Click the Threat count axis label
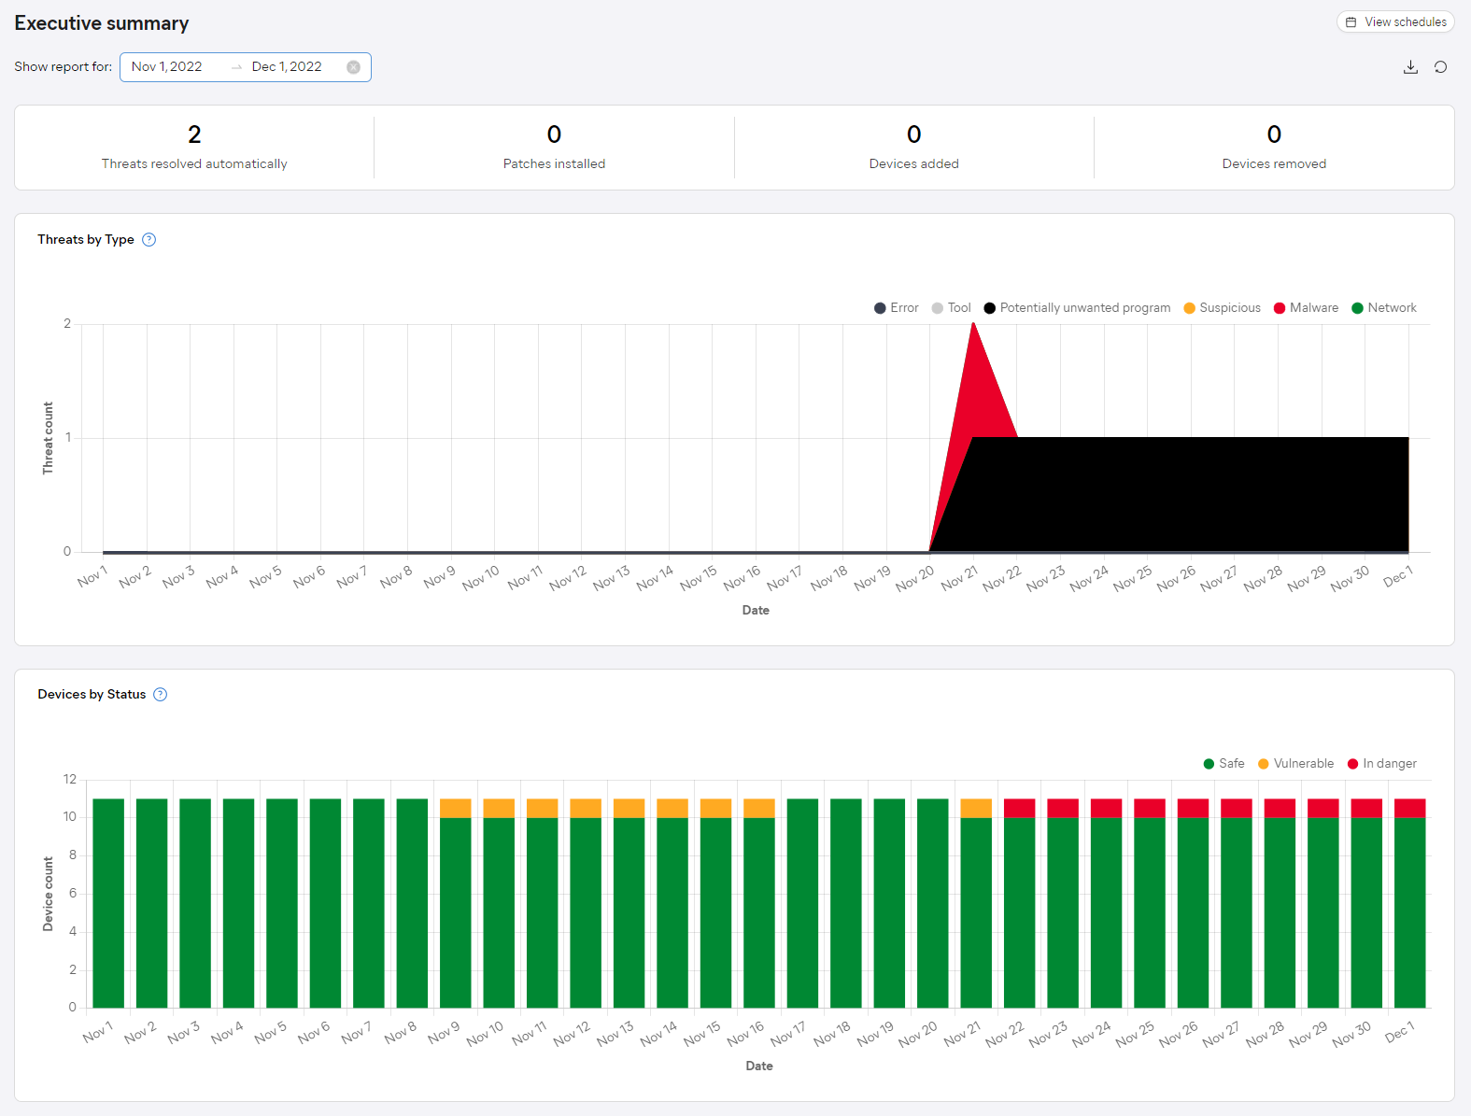The width and height of the screenshot is (1471, 1116). (48, 438)
